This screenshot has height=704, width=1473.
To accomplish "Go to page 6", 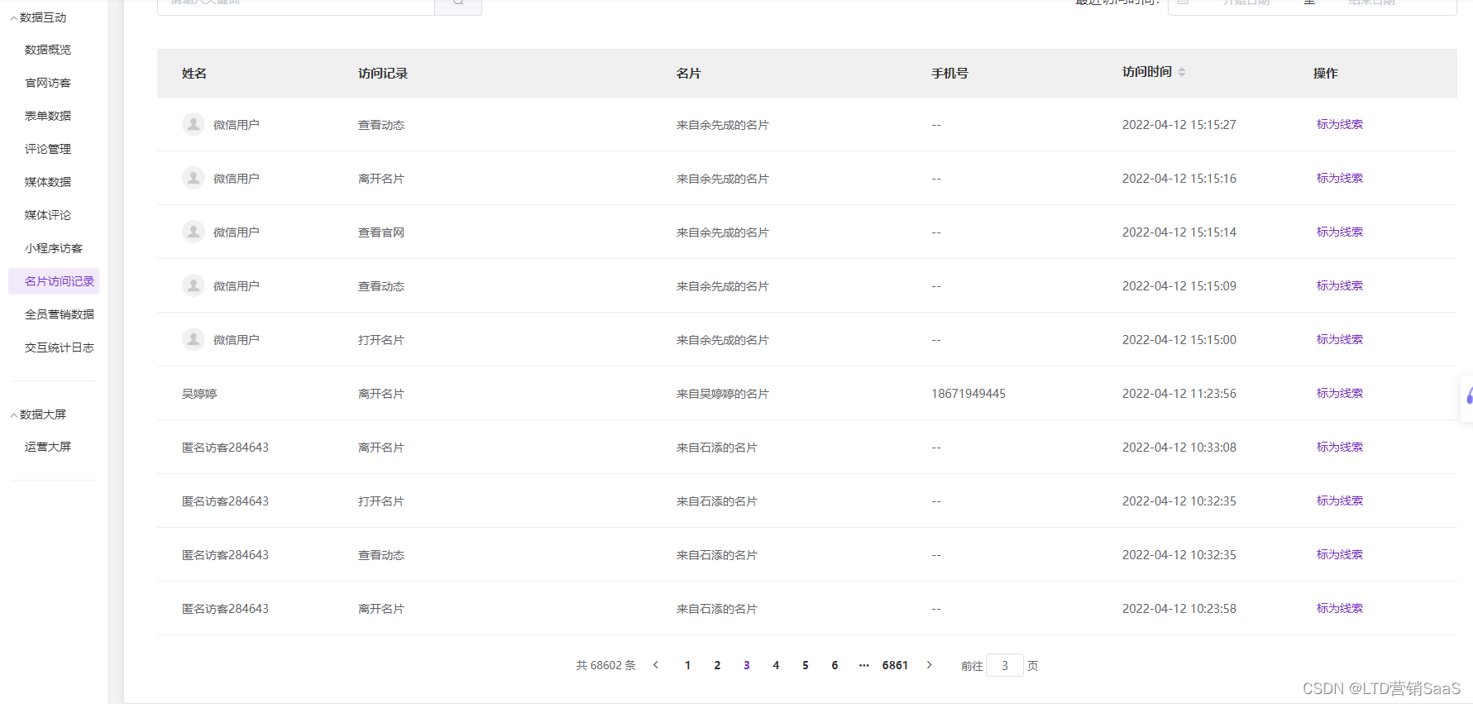I will click(835, 665).
